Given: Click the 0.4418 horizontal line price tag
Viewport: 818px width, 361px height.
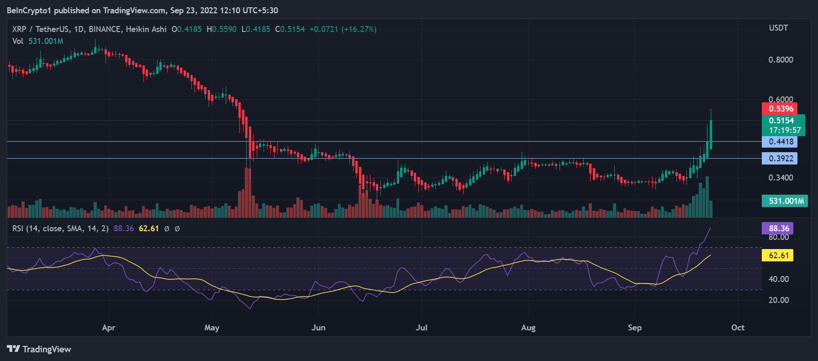Looking at the screenshot, I should tap(780, 142).
